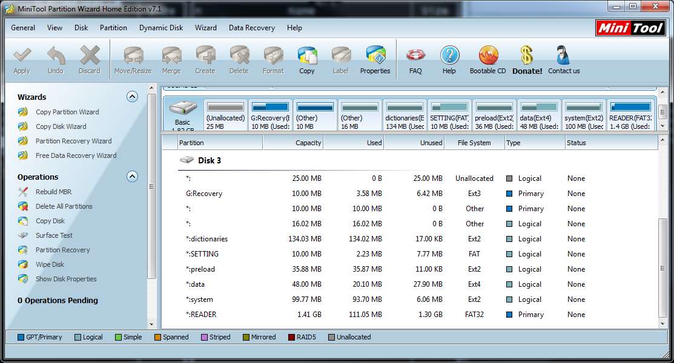
Task: Select the preload(Ext2) block in disk map
Action: 494,115
